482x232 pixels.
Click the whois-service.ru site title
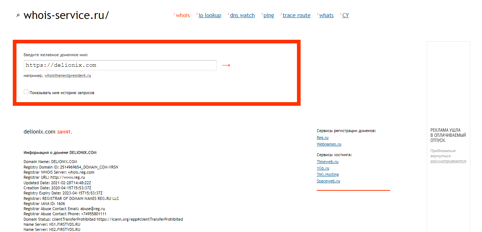66,15
